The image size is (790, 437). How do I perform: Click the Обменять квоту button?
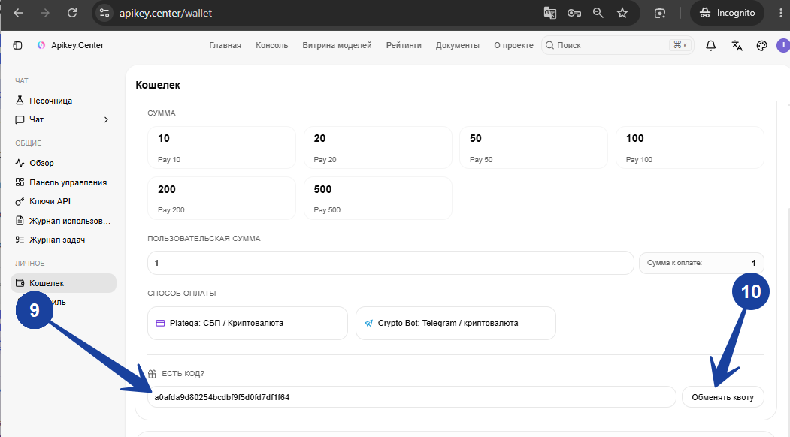(722, 397)
